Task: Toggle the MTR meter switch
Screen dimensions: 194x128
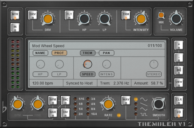Action: [x=15, y=15]
